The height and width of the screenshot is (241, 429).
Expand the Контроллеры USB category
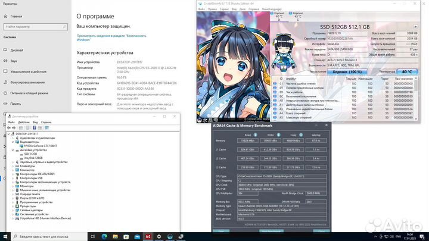[13, 178]
